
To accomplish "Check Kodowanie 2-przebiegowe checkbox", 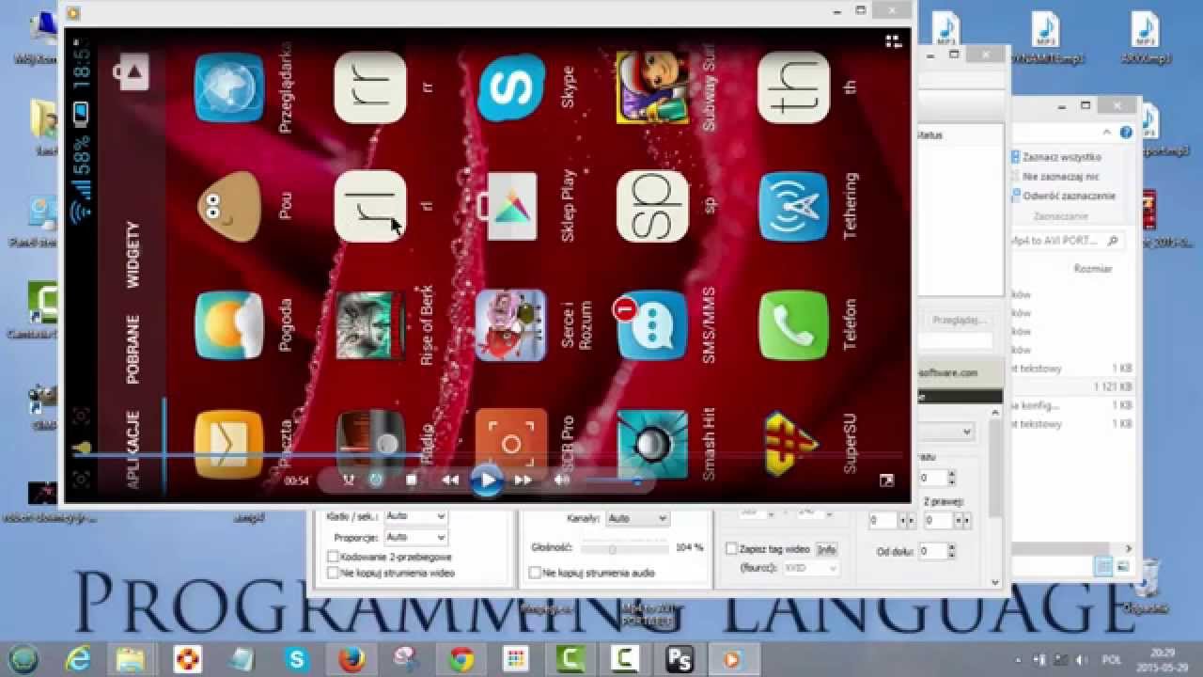I will click(x=333, y=557).
